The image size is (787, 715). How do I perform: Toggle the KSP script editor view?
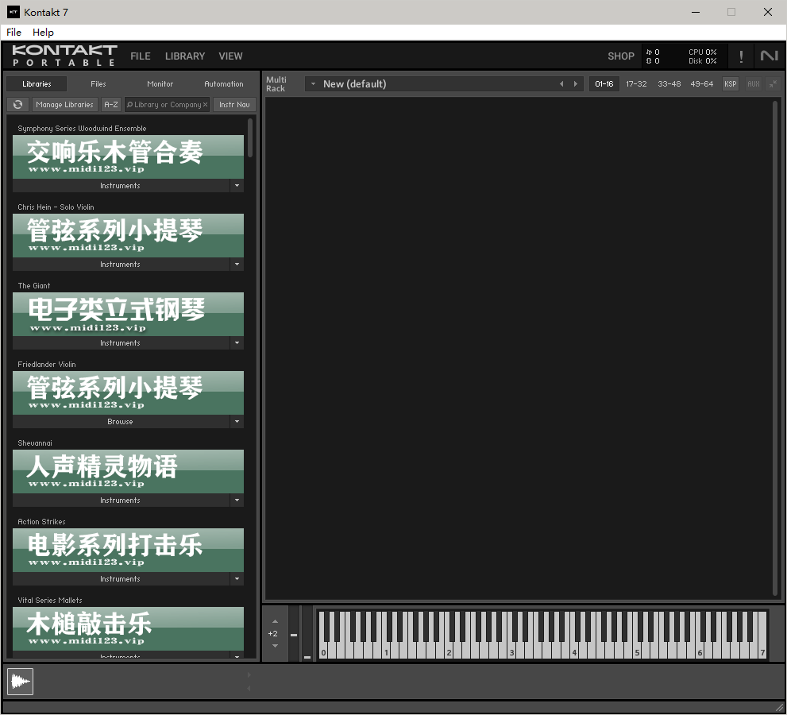pyautogui.click(x=730, y=83)
